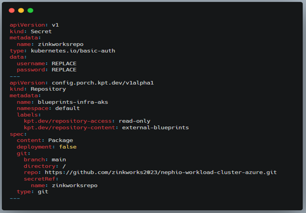Screen dimensions: 306x213
Task: Click the read-only label value
Action: (x=134, y=121)
